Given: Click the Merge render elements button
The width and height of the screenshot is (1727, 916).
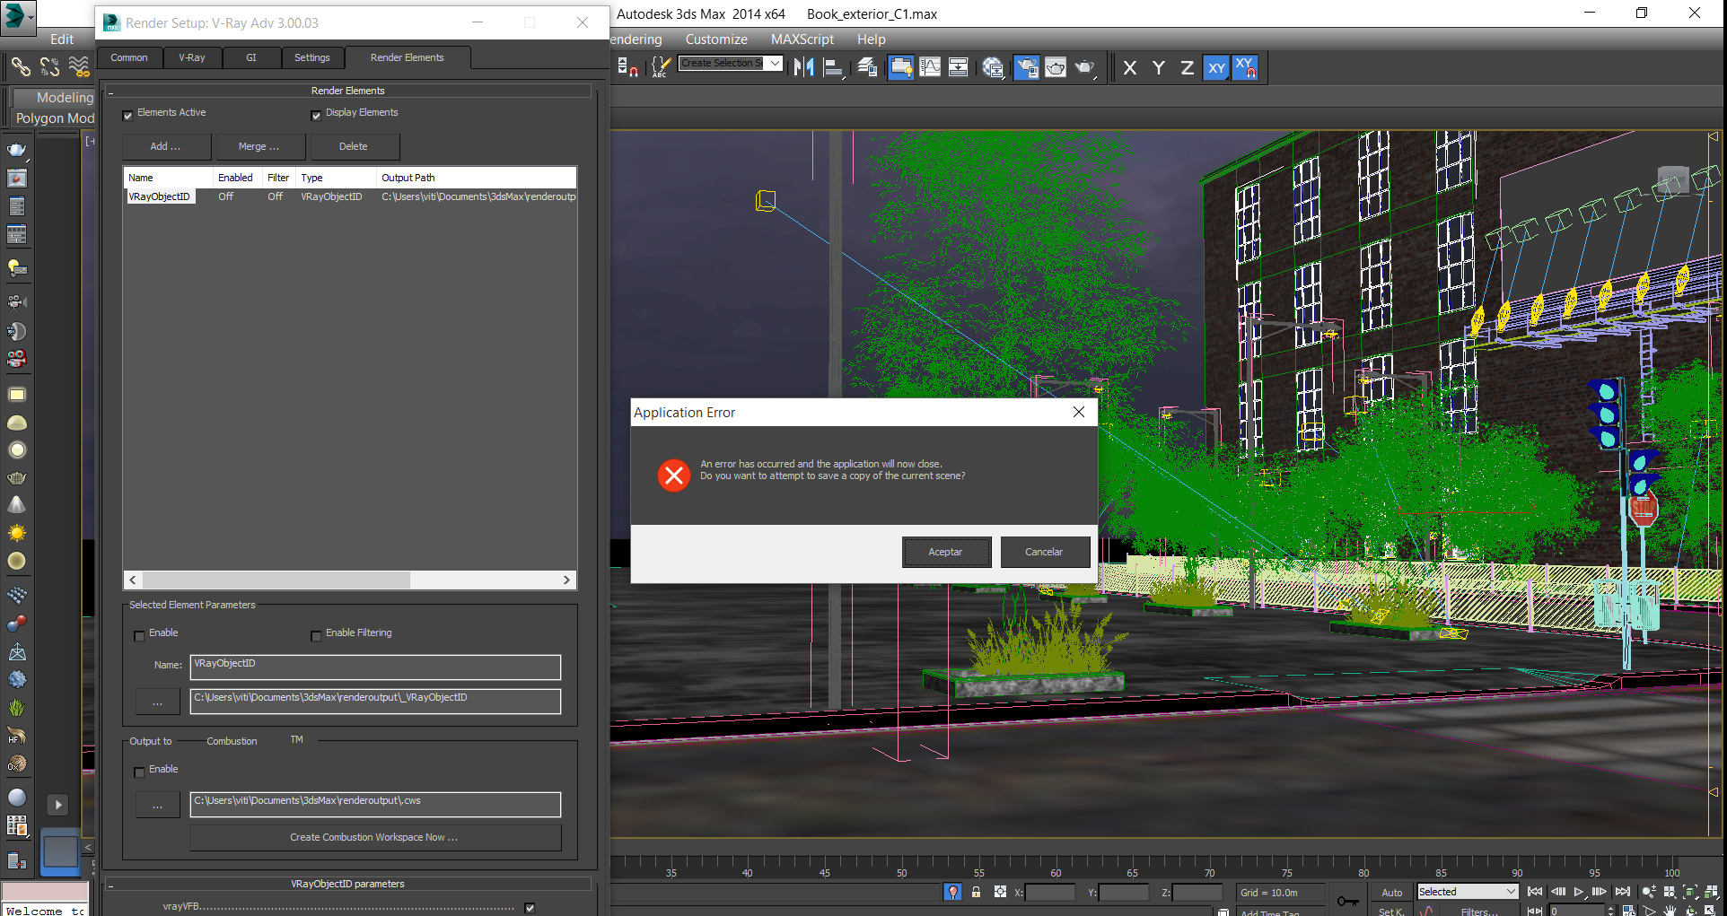Looking at the screenshot, I should (x=259, y=146).
